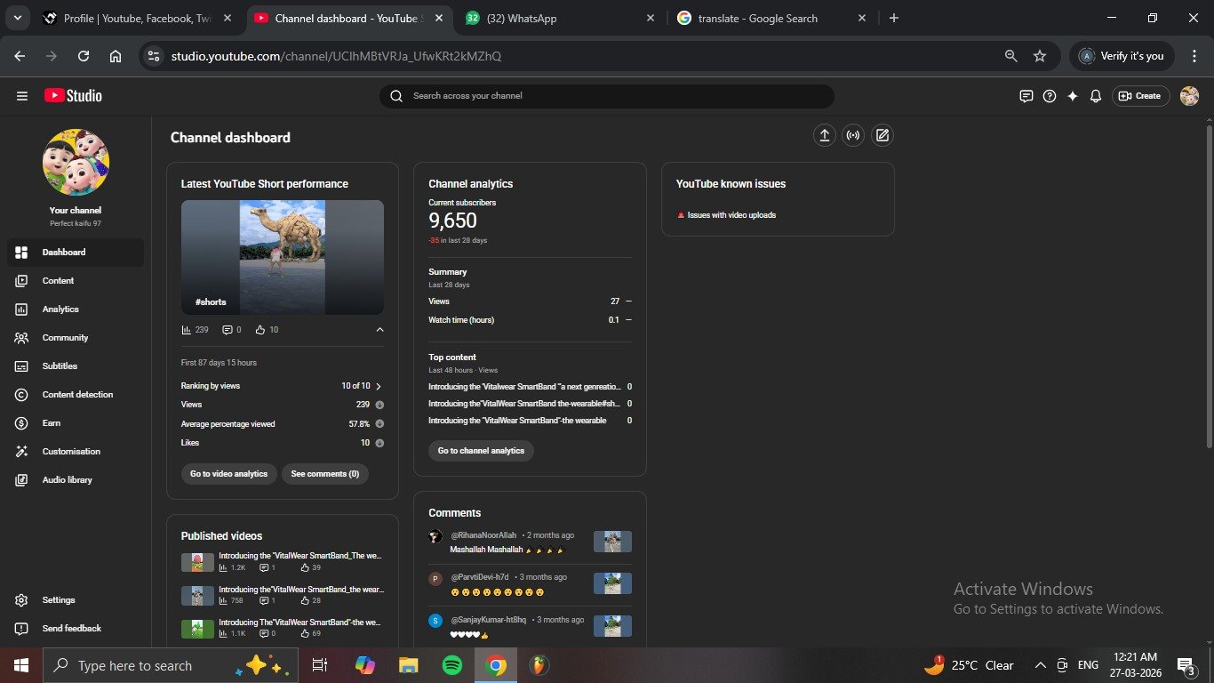Open Spotify from the Windows taskbar
The width and height of the screenshot is (1214, 683).
[451, 665]
